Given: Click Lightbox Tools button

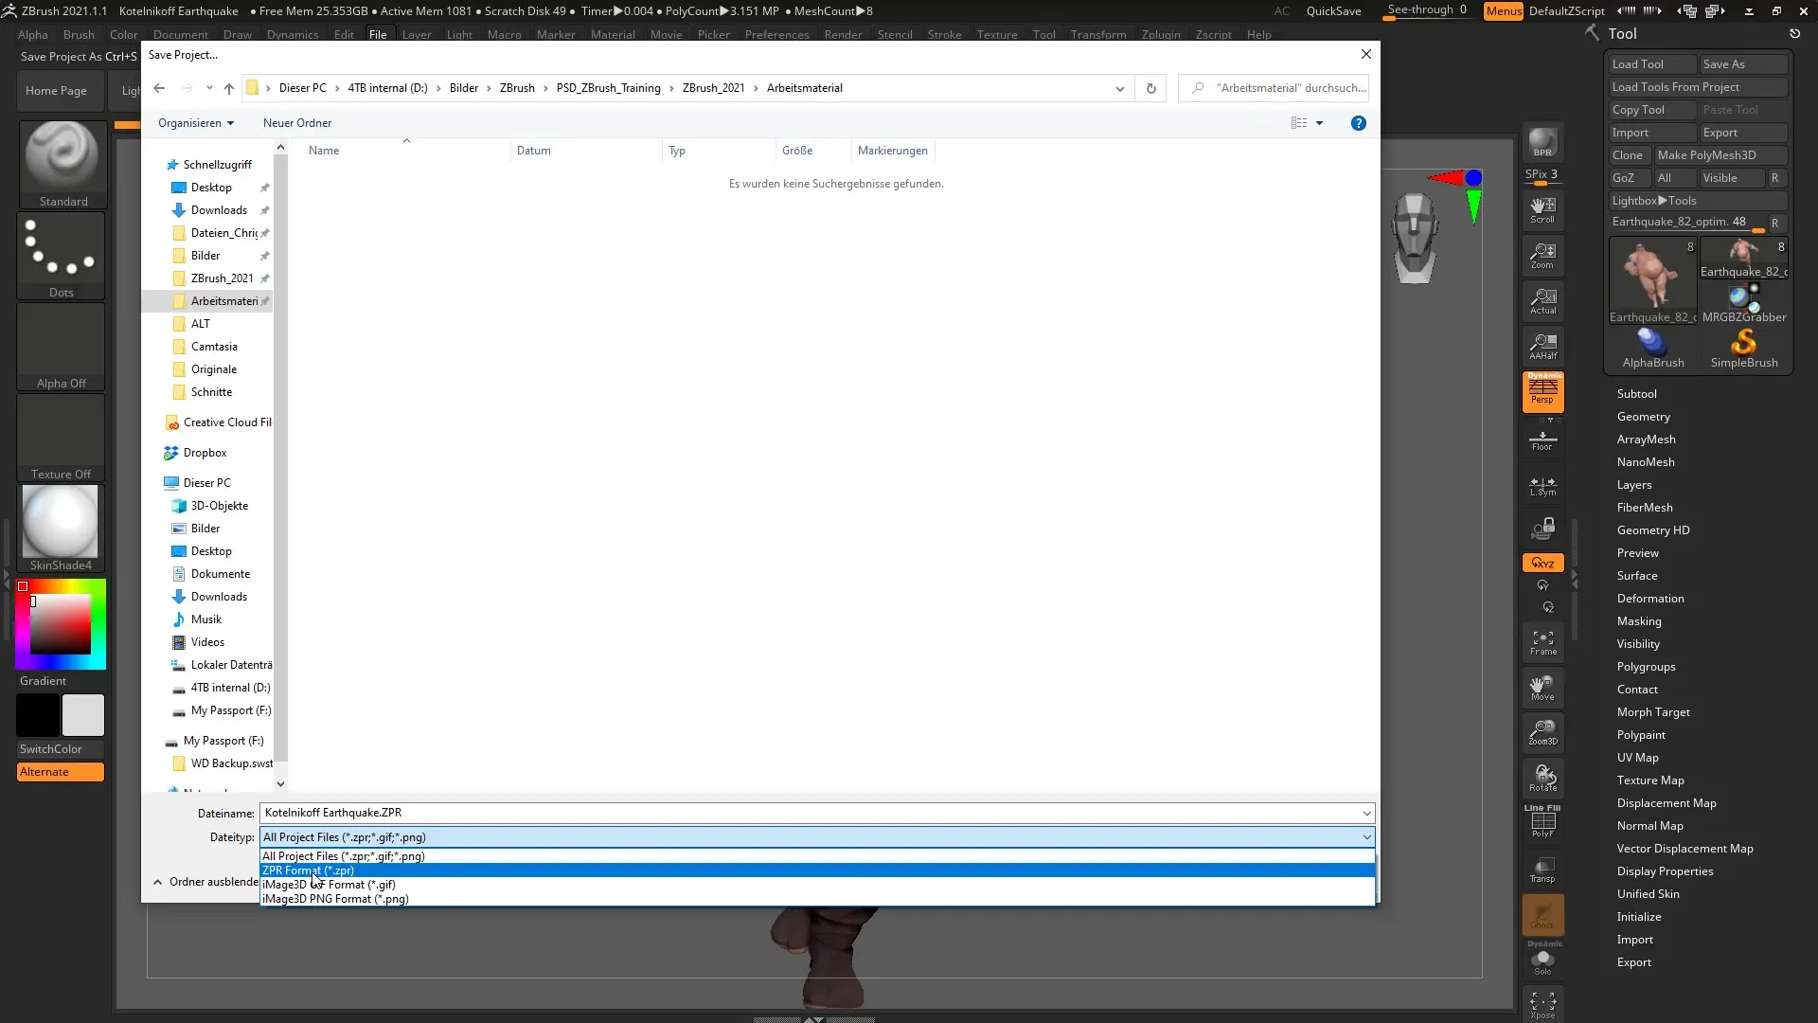Looking at the screenshot, I should pos(1698,201).
